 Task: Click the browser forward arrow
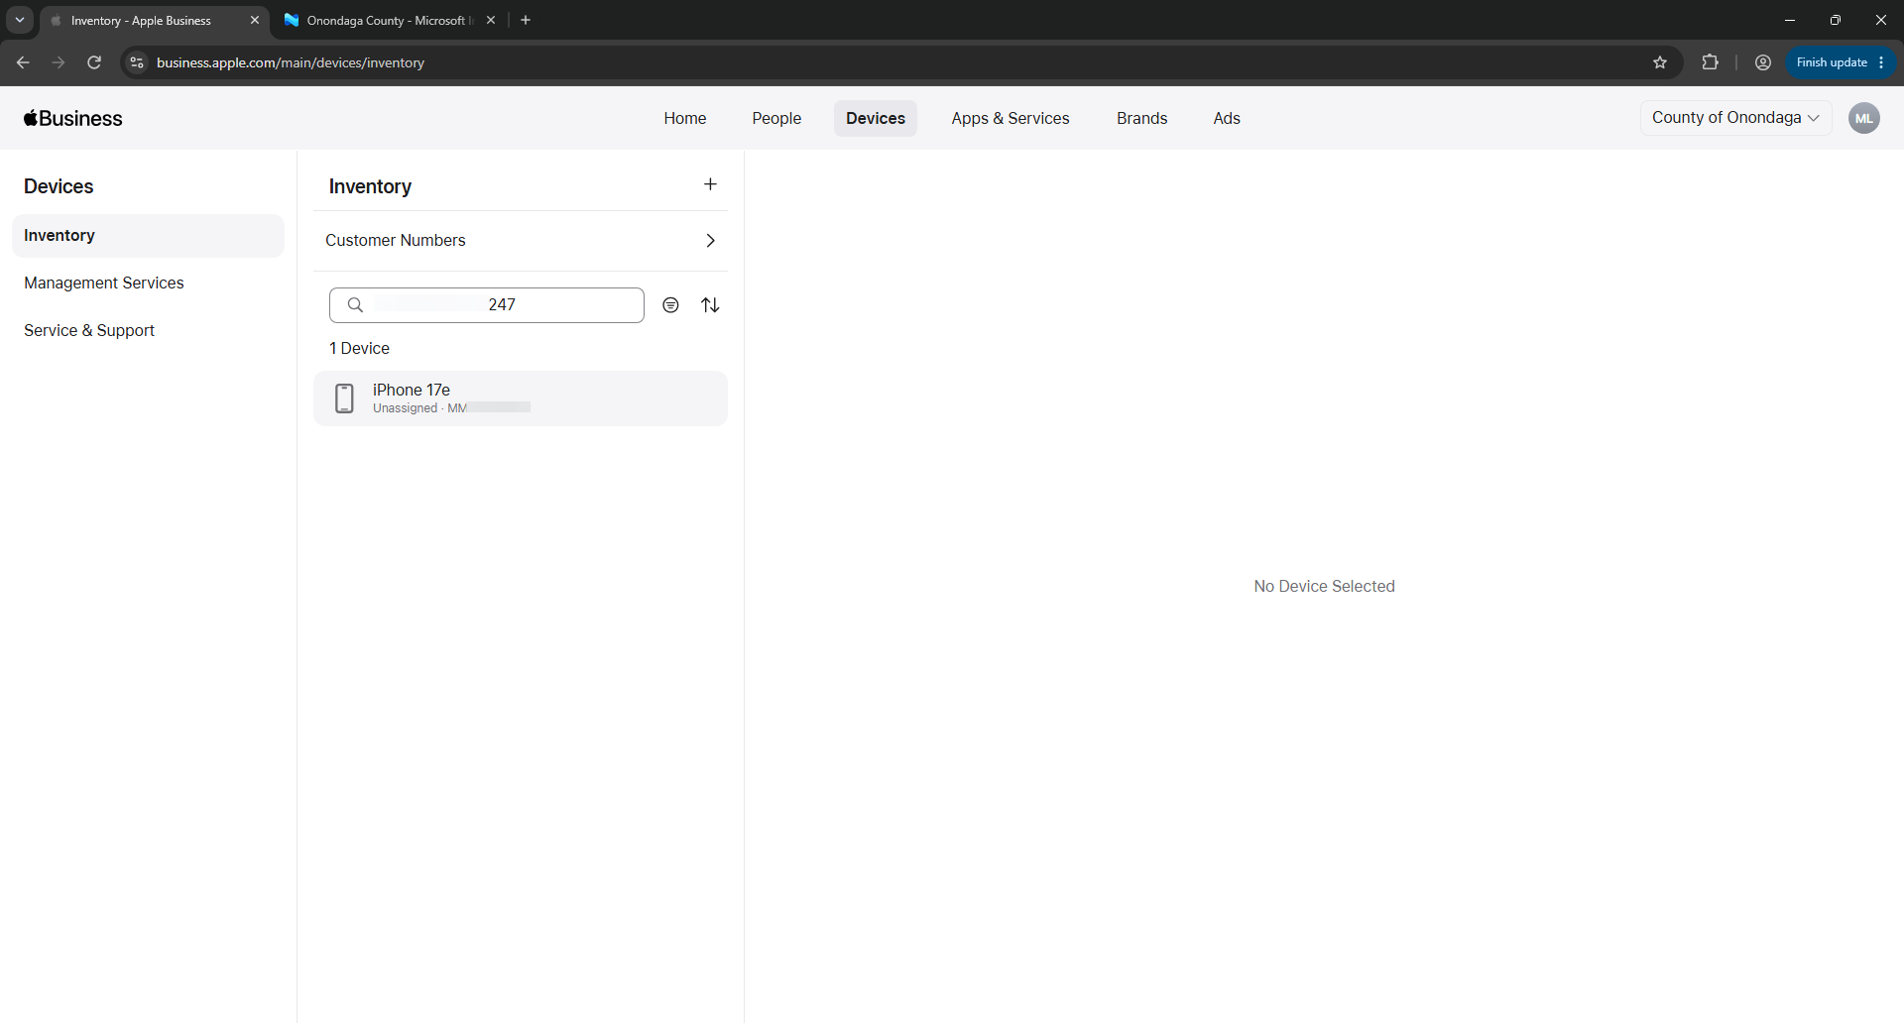click(59, 62)
